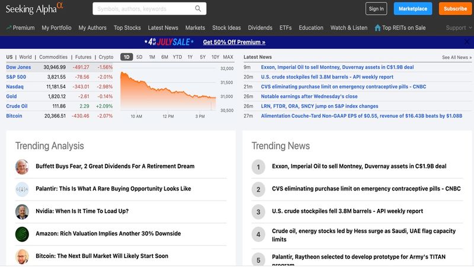
Task: Switch to the Crypto tab
Action: tap(106, 57)
